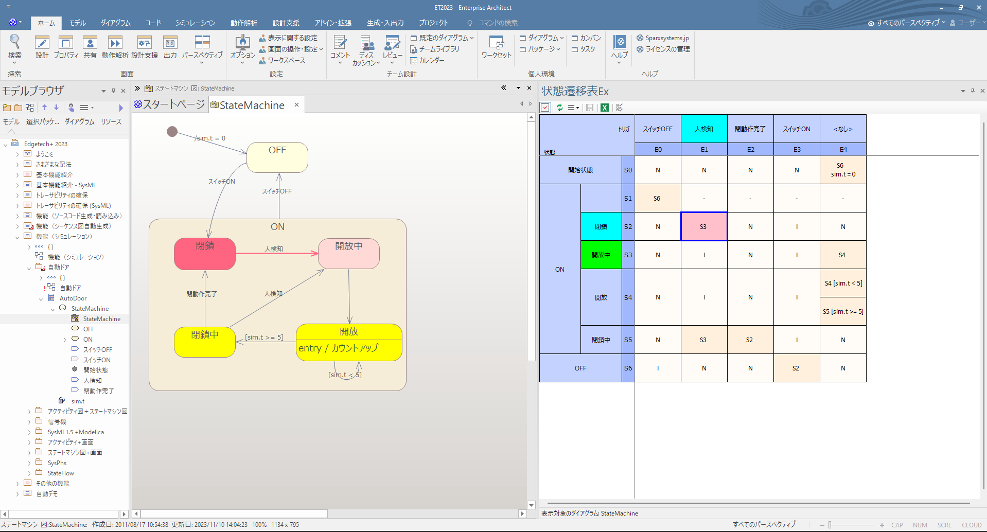Select the sim.t item in the tree
The height and width of the screenshot is (532, 987).
coord(78,401)
